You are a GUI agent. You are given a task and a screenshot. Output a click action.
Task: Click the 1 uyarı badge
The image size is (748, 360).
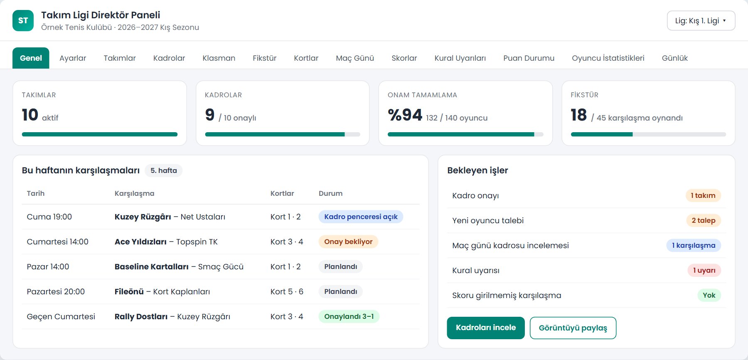pyautogui.click(x=704, y=270)
